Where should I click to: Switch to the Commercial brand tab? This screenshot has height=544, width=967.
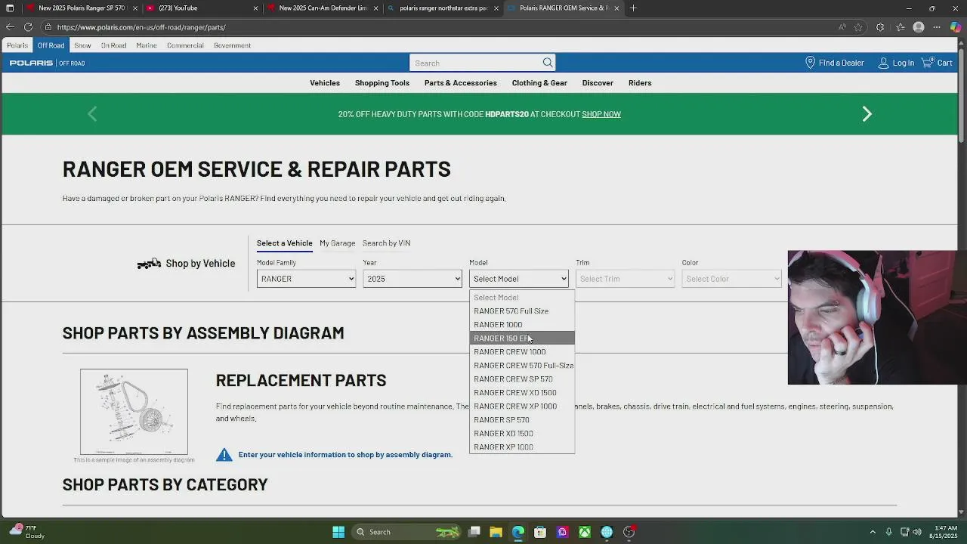point(185,45)
